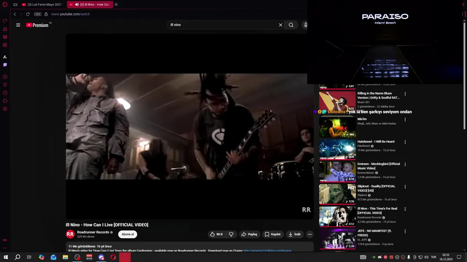The image size is (467, 262).
Task: Switch to Opera browser taskbar icon
Action: [113, 257]
